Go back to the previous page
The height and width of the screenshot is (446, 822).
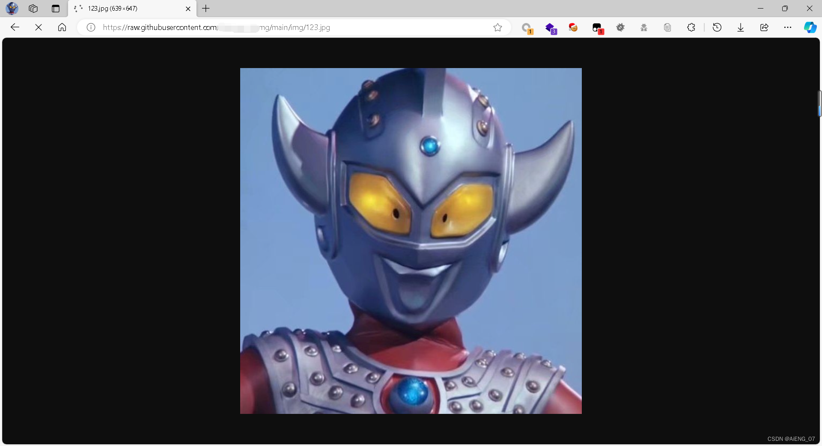15,27
